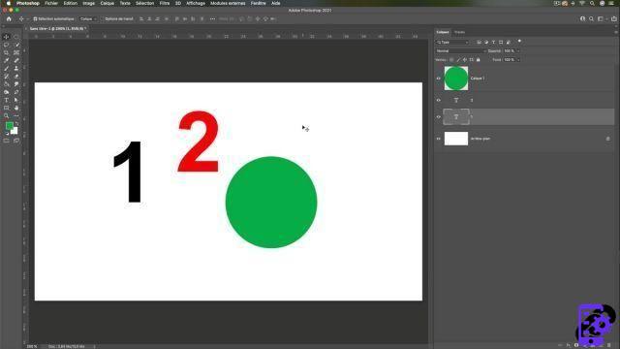This screenshot has height=349, width=620.
Task: Hide the Arrière-plan layer
Action: pyautogui.click(x=438, y=139)
